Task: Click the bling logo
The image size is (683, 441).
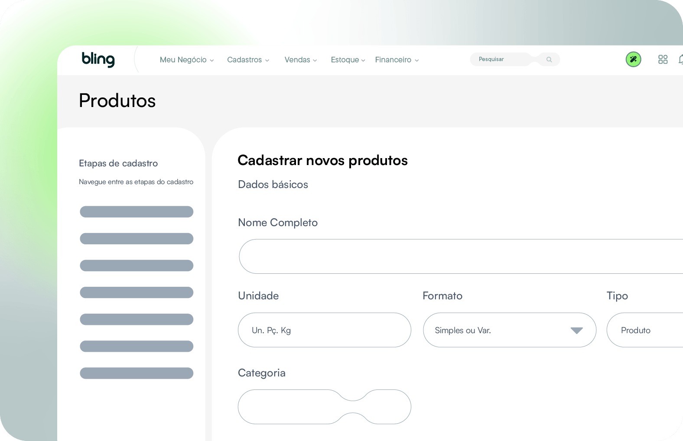Action: tap(98, 59)
